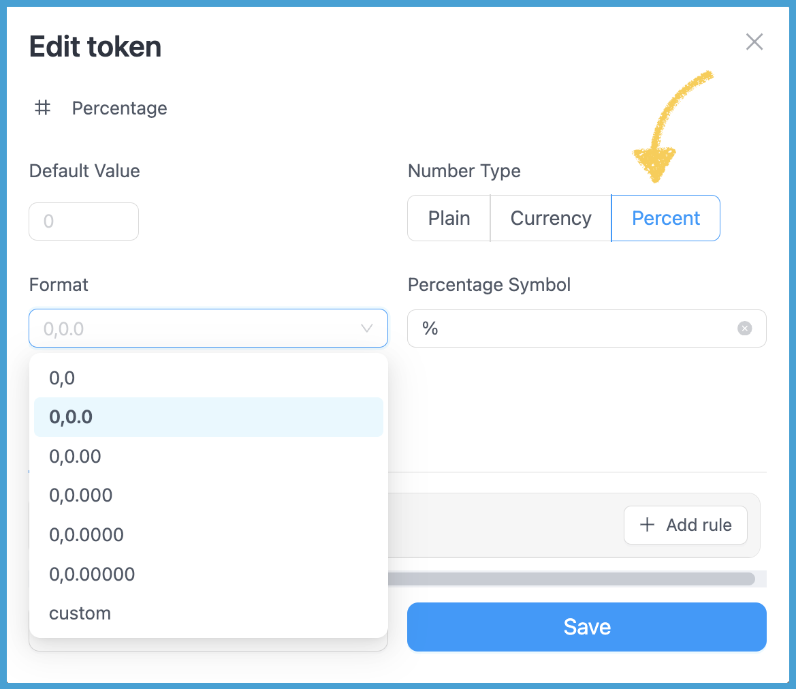
Task: Click the hash number-type icon beside Percentage
Action: pyautogui.click(x=43, y=108)
